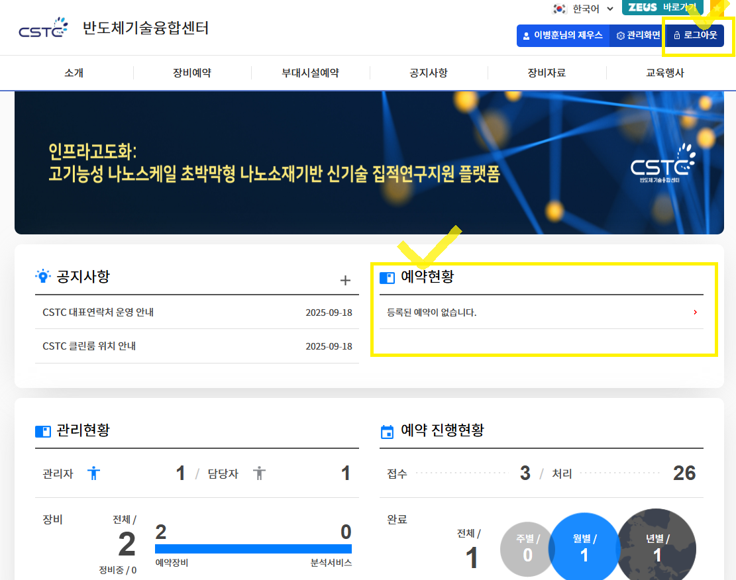Screen dimensions: 736x580
Task: Select the 월별 blue circle
Action: coord(584,547)
